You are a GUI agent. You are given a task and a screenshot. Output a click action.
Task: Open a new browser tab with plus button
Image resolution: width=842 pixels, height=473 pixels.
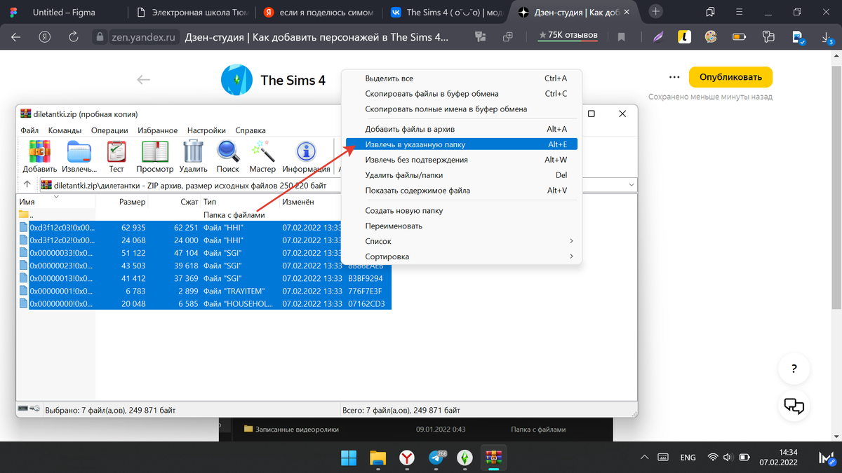[655, 12]
